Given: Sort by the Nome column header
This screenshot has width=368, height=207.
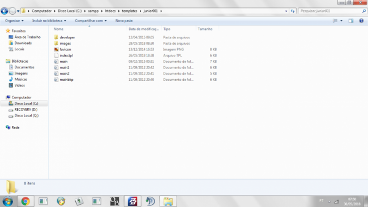Looking at the screenshot, I should (58, 29).
